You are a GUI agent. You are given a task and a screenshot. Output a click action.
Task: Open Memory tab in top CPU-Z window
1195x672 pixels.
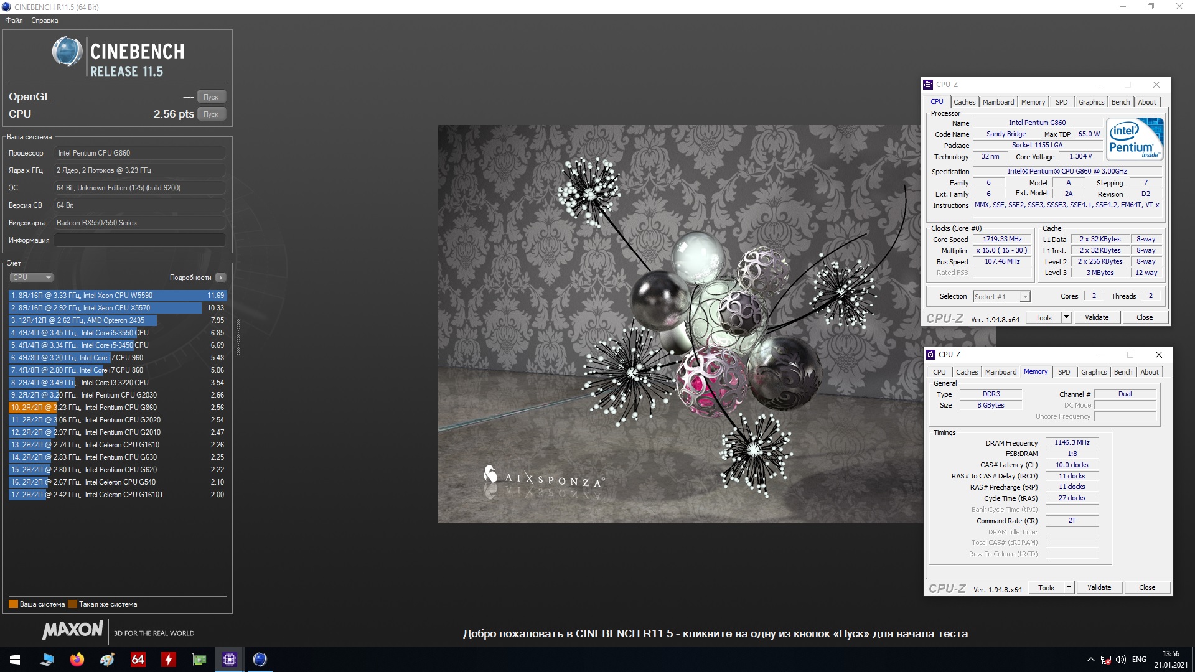pos(1033,102)
